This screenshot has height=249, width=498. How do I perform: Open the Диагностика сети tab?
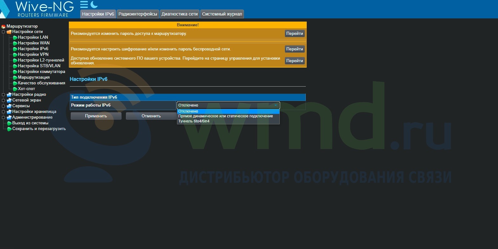coord(180,14)
